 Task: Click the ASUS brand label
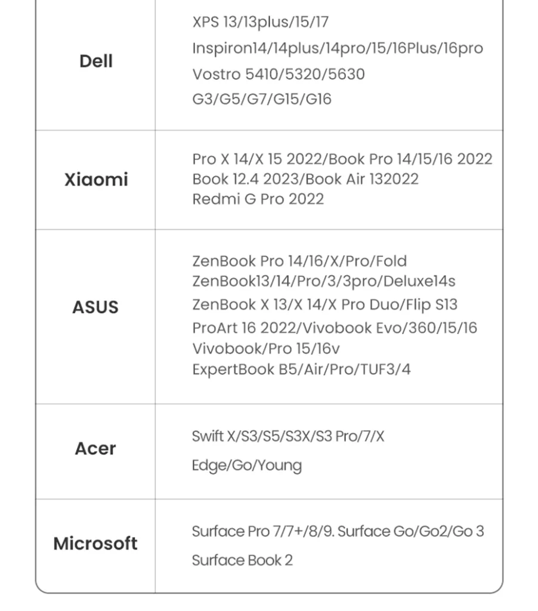[95, 307]
